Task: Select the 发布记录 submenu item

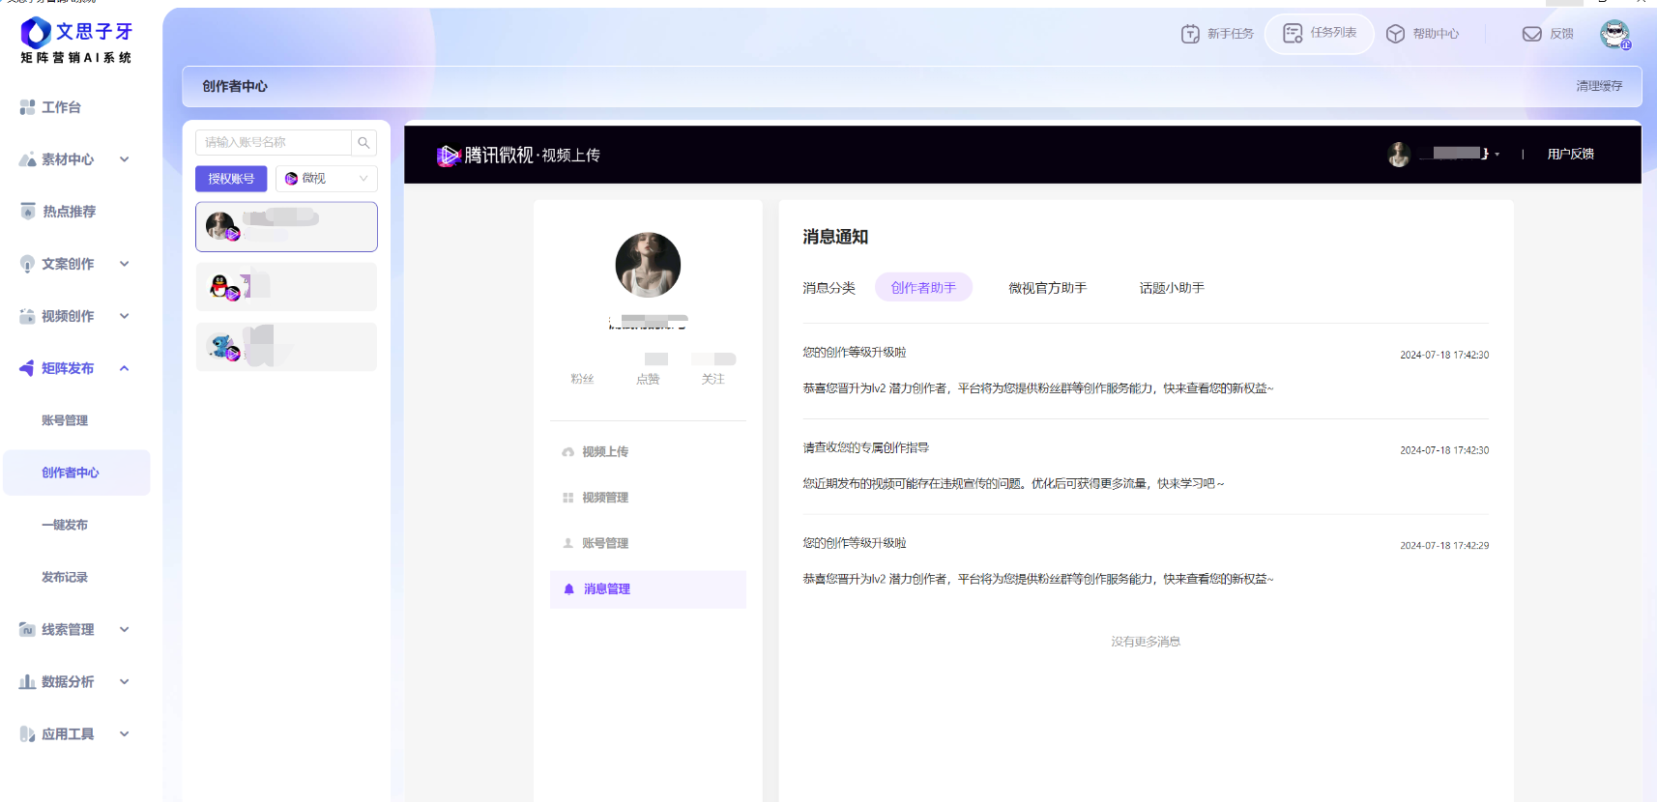Action: point(65,577)
